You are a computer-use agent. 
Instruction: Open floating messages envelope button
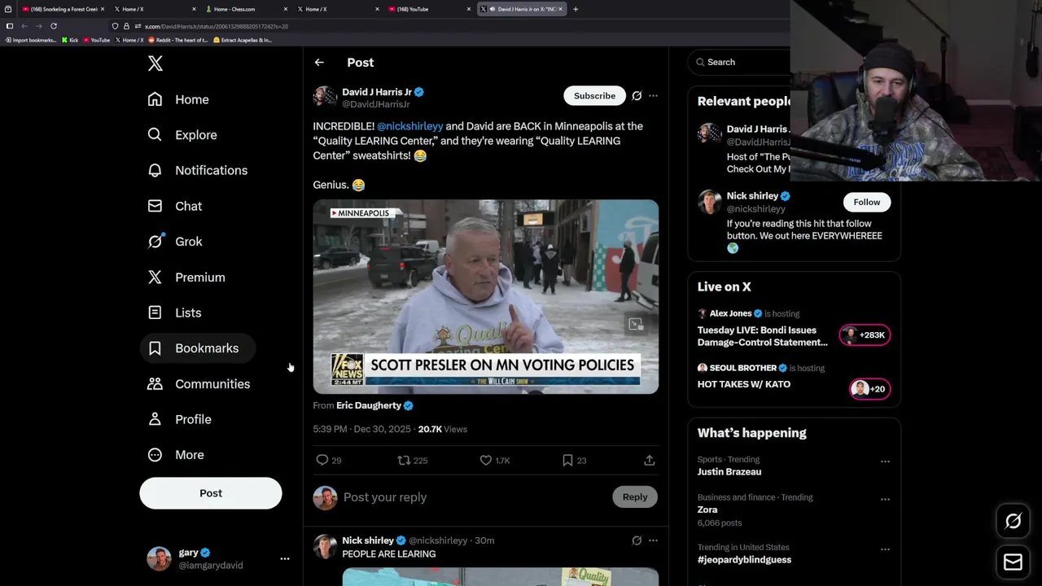[1013, 562]
